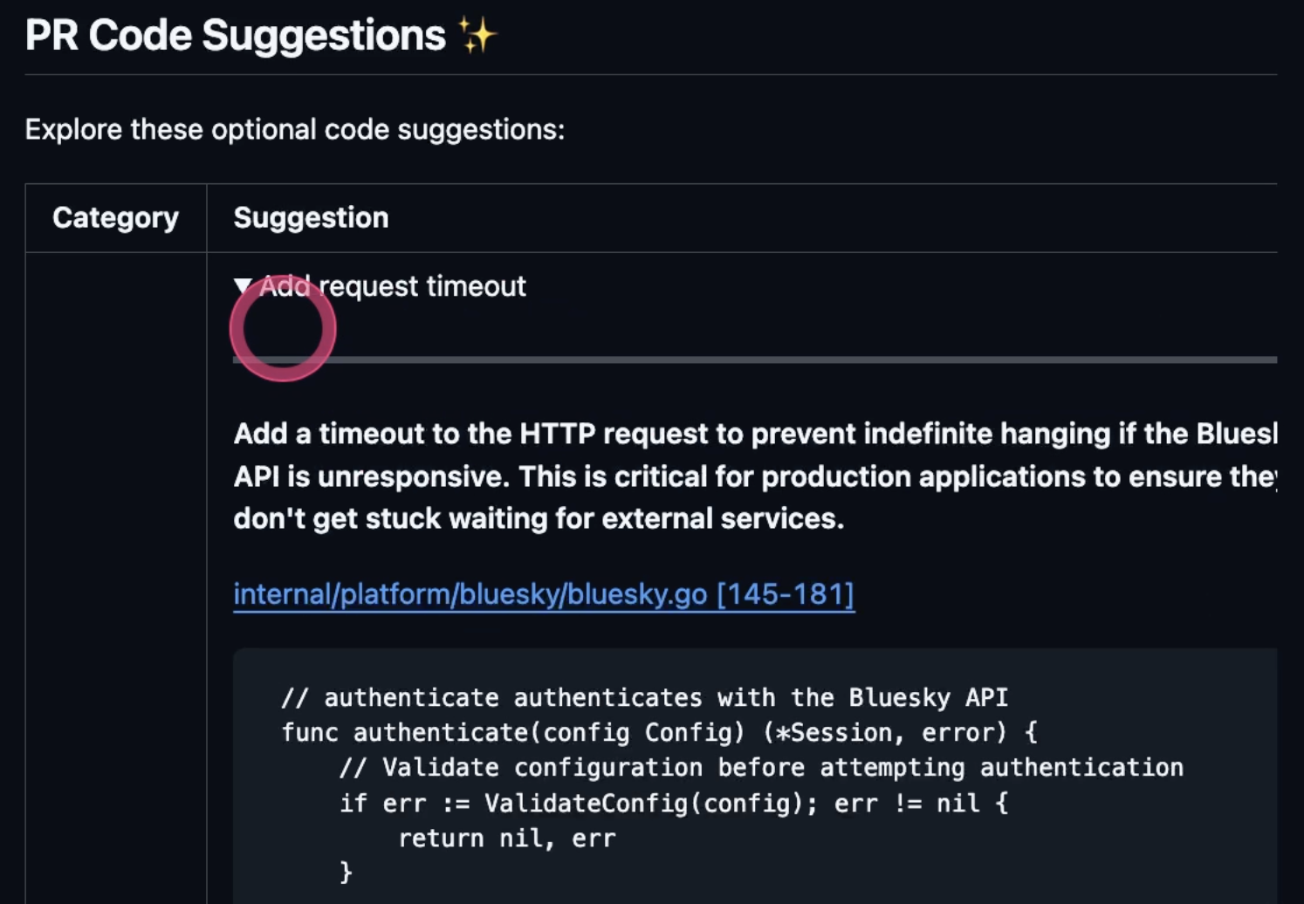Collapse the Add request timeout disclosure triangle
This screenshot has height=904, width=1304.
(243, 286)
